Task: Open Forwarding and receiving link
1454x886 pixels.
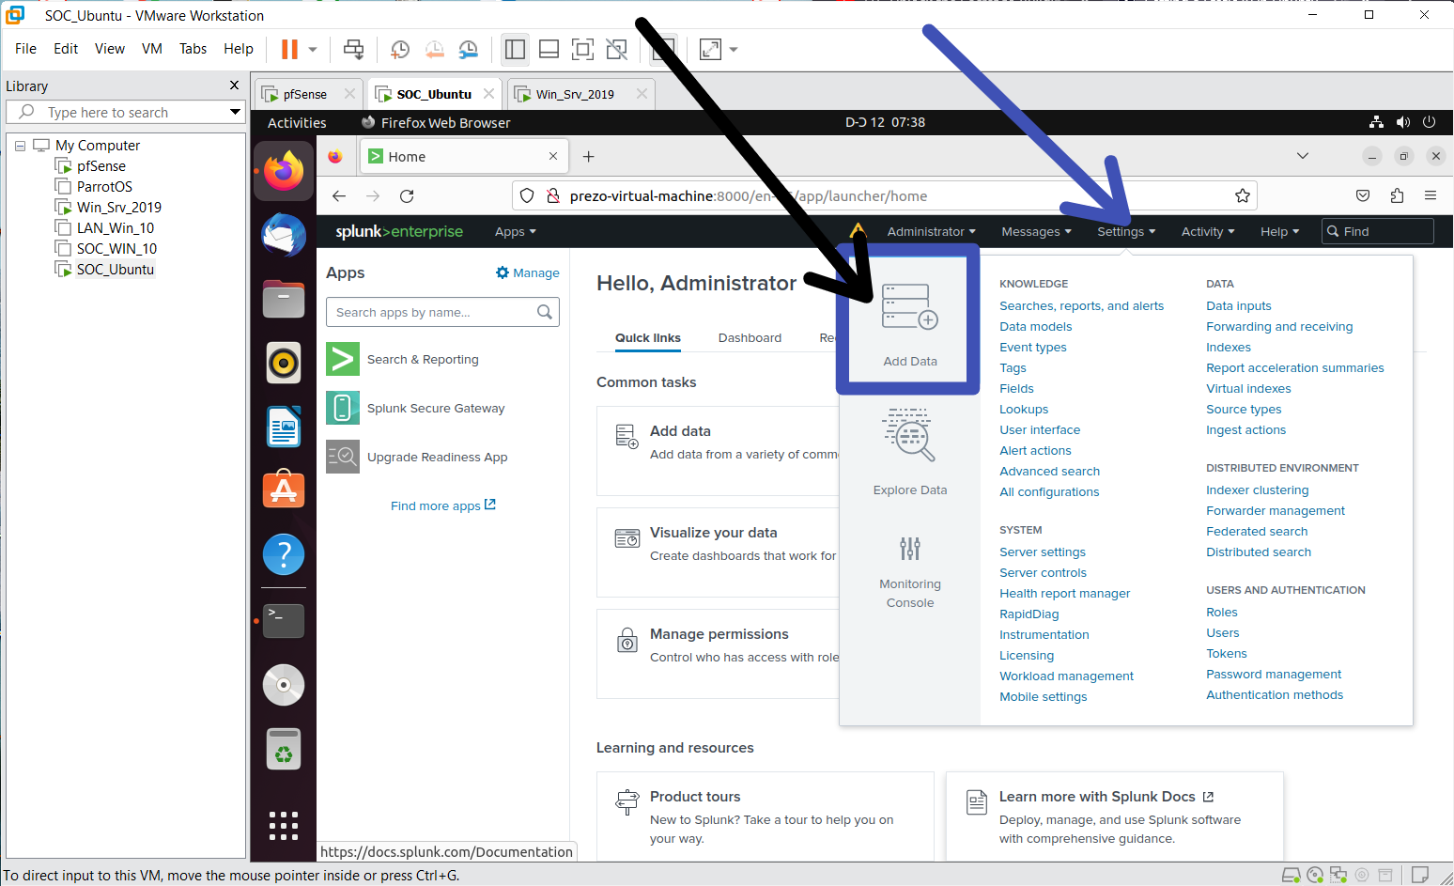Action: (1279, 327)
